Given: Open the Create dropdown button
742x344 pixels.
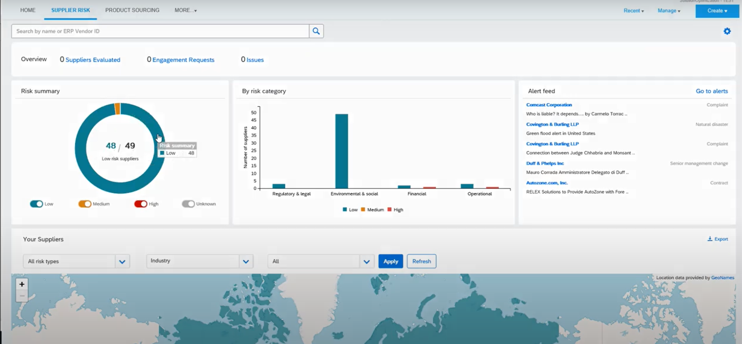Looking at the screenshot, I should point(717,11).
